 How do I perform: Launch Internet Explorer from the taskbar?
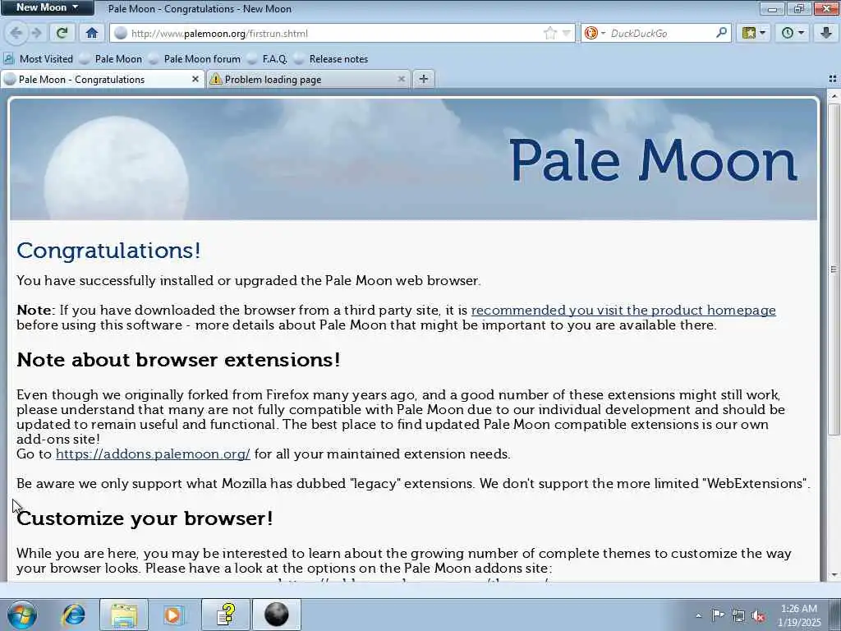73,615
